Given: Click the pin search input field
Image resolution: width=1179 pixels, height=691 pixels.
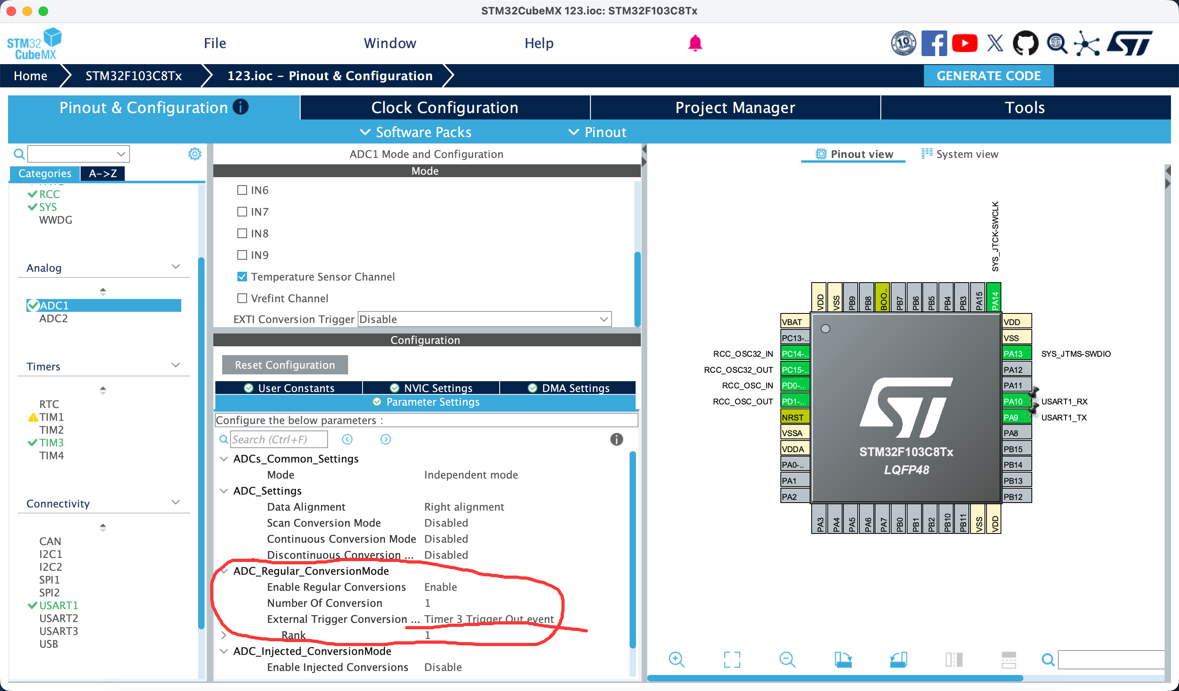Looking at the screenshot, I should 1111,660.
